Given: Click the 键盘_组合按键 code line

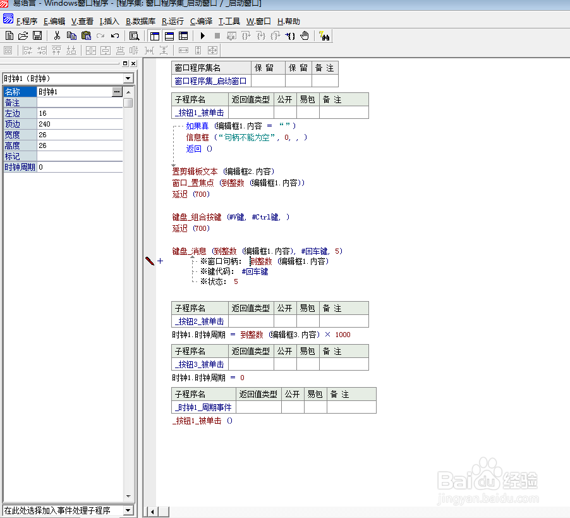Looking at the screenshot, I should point(231,217).
